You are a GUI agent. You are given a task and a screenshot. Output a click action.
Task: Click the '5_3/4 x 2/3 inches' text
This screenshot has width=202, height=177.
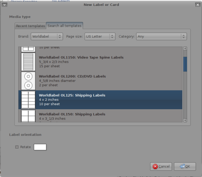click(54, 62)
